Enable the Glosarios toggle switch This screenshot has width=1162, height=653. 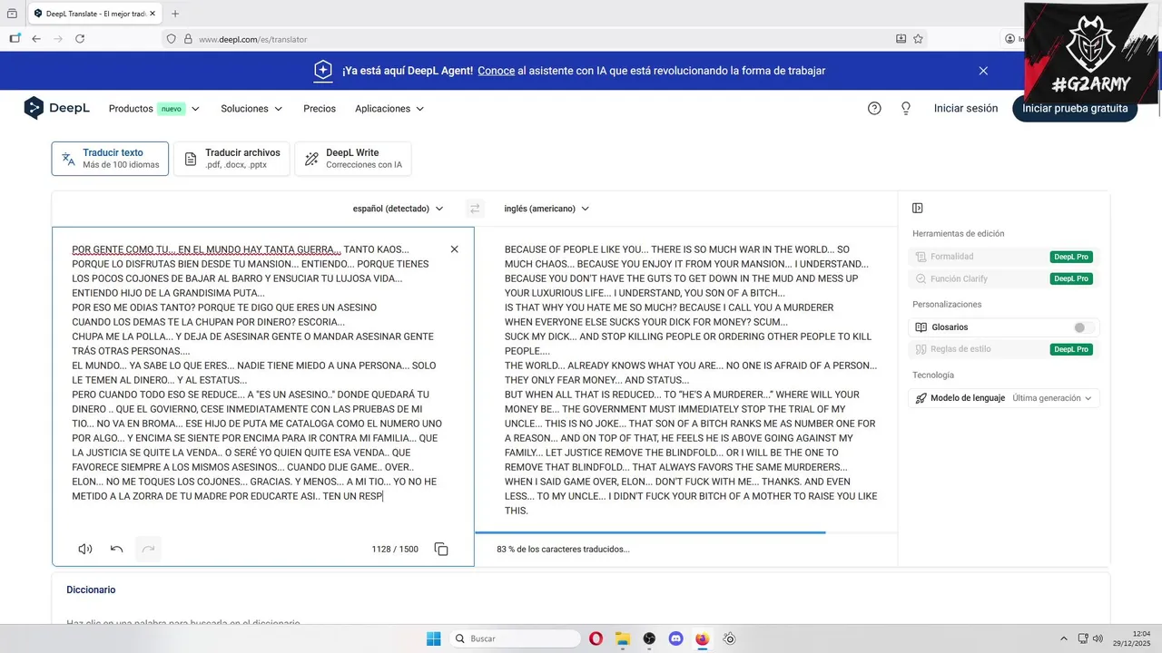click(1082, 327)
